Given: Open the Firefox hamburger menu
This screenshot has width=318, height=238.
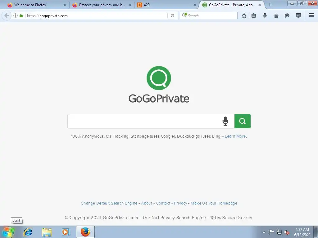Looking at the screenshot, I should pyautogui.click(x=311, y=15).
